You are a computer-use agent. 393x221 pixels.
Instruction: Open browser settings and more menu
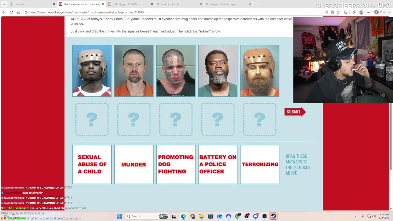[x=368, y=12]
